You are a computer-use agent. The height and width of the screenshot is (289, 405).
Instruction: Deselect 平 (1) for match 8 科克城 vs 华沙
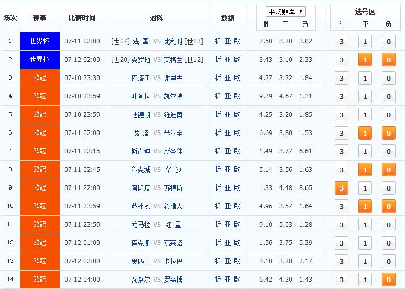point(365,170)
